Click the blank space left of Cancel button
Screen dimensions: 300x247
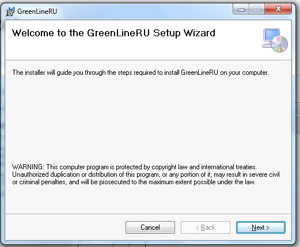(x=65, y=227)
